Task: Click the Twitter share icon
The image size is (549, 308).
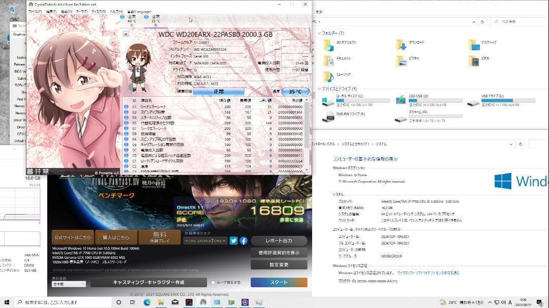Action: pyautogui.click(x=233, y=240)
